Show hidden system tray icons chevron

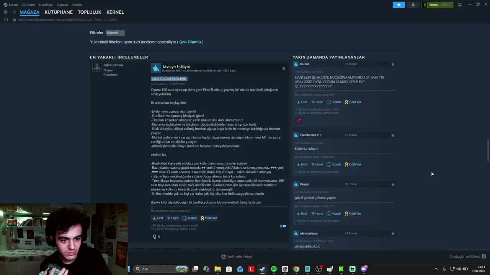[x=436, y=269]
